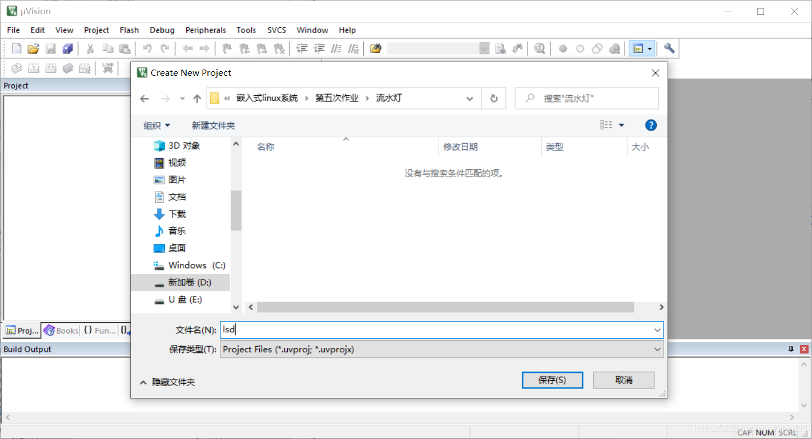The height and width of the screenshot is (439, 812).
Task: Open the 组织 dropdown menu
Action: click(156, 125)
